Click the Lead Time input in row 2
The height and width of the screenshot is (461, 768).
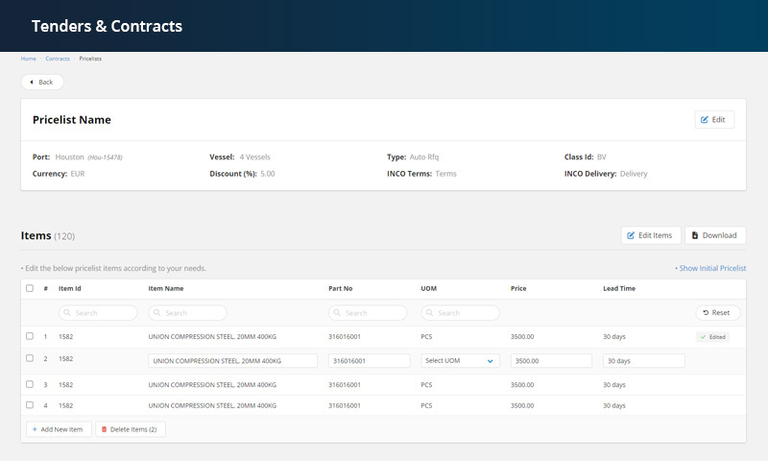(x=643, y=361)
